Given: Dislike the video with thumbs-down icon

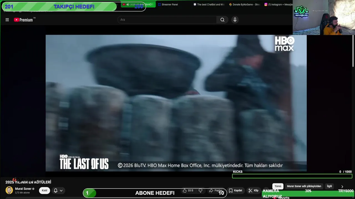Looking at the screenshot, I should point(200,190).
